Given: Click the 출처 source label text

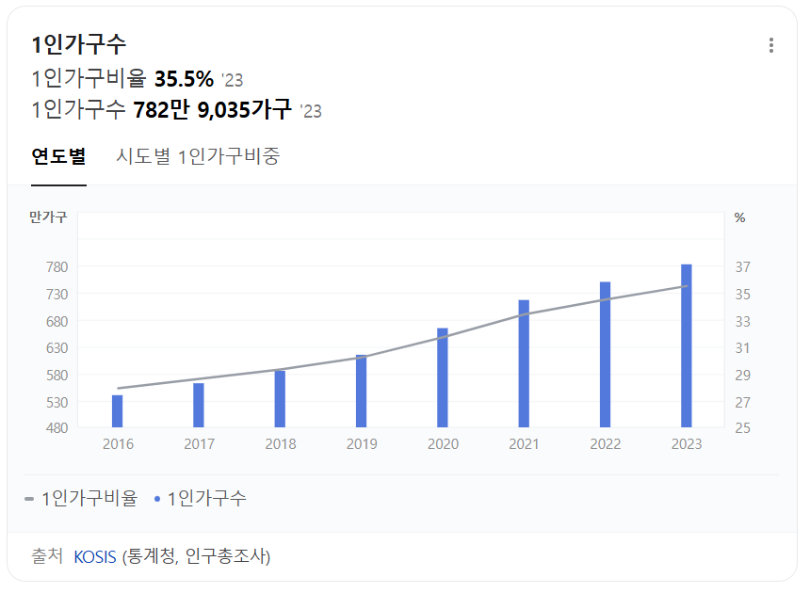Looking at the screenshot, I should pyautogui.click(x=46, y=556).
